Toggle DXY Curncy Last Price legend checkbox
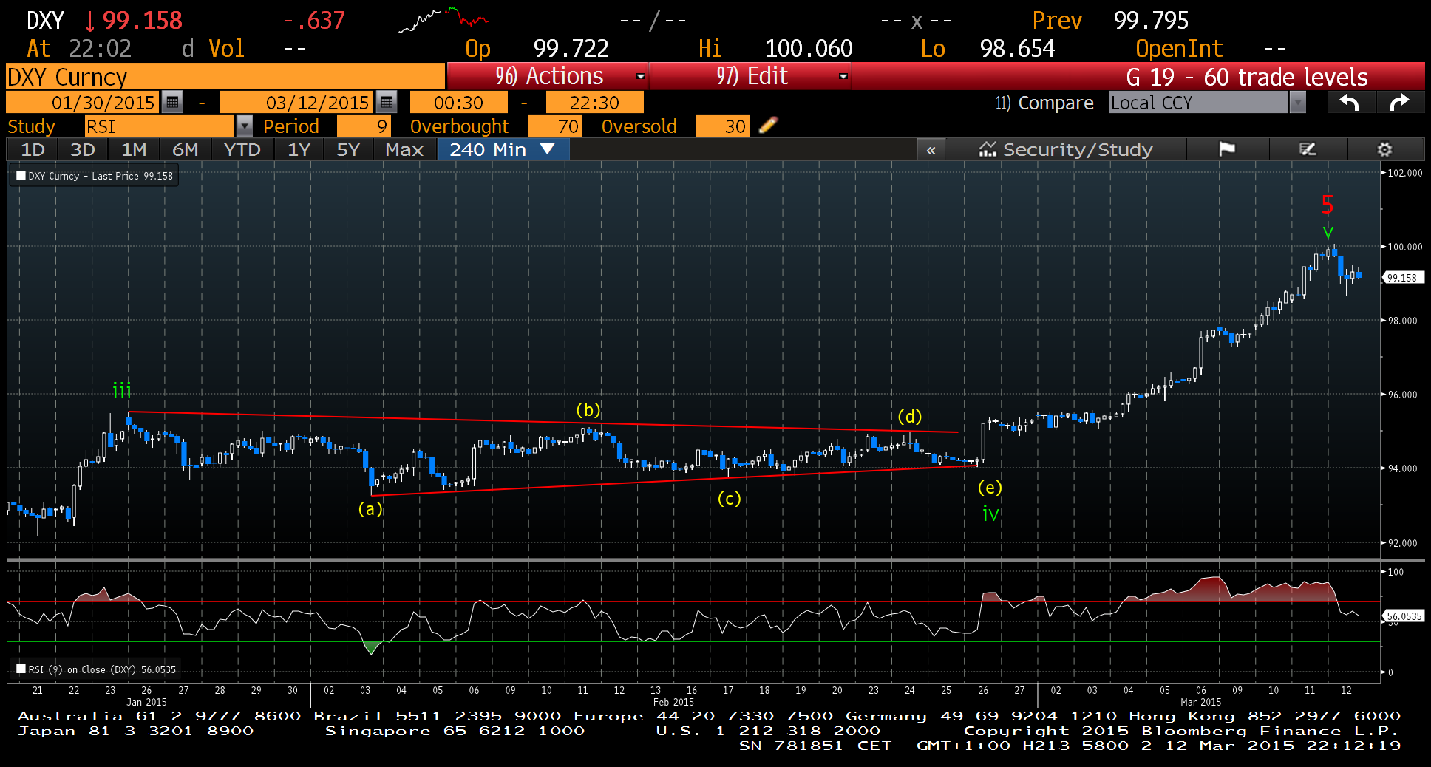The width and height of the screenshot is (1431, 767). pyautogui.click(x=21, y=176)
